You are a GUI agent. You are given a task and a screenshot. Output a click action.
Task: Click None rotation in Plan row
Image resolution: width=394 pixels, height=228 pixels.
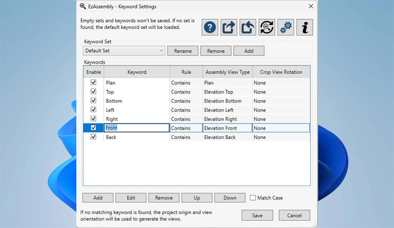[281, 82]
